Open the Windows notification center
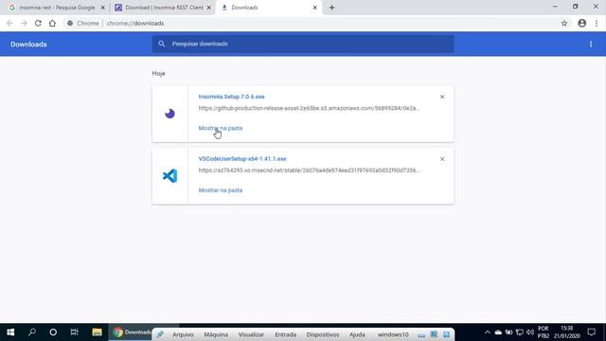This screenshot has height=341, width=606. click(x=591, y=332)
